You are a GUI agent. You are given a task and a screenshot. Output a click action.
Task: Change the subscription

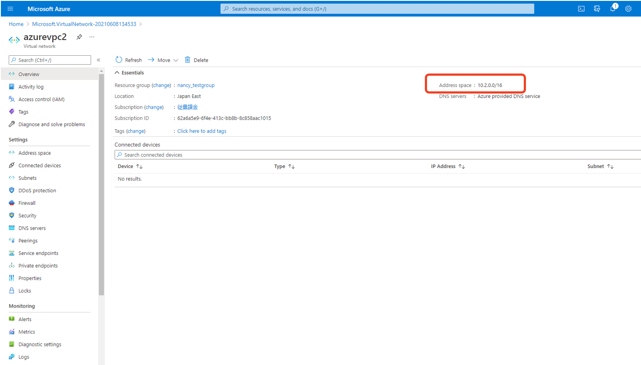pos(154,107)
